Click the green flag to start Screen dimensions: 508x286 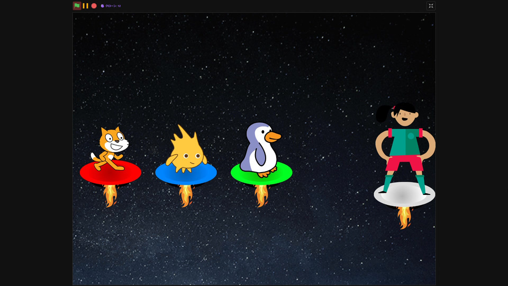pos(77,6)
